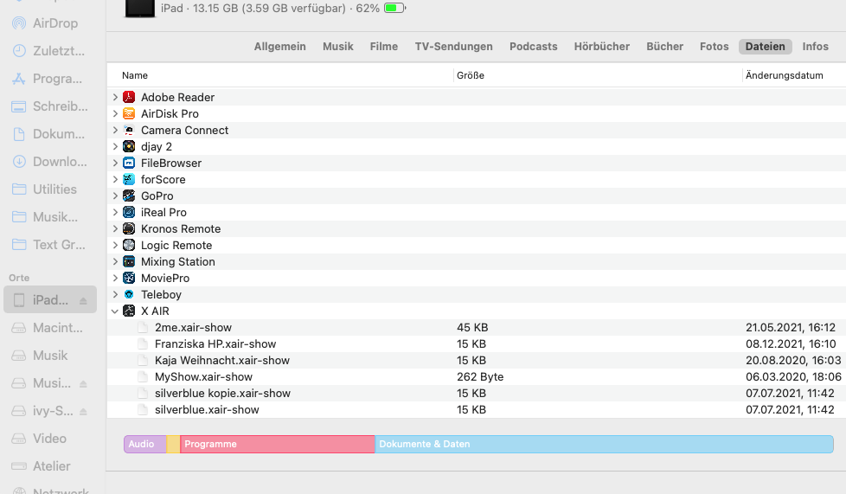Image resolution: width=846 pixels, height=494 pixels.
Task: Click the iPad device thumbnail
Action: pos(140,9)
